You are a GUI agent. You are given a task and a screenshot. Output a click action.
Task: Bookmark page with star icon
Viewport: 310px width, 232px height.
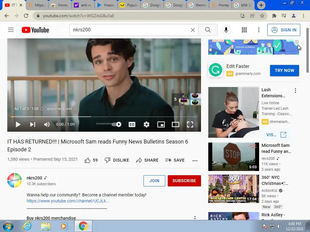262,16
